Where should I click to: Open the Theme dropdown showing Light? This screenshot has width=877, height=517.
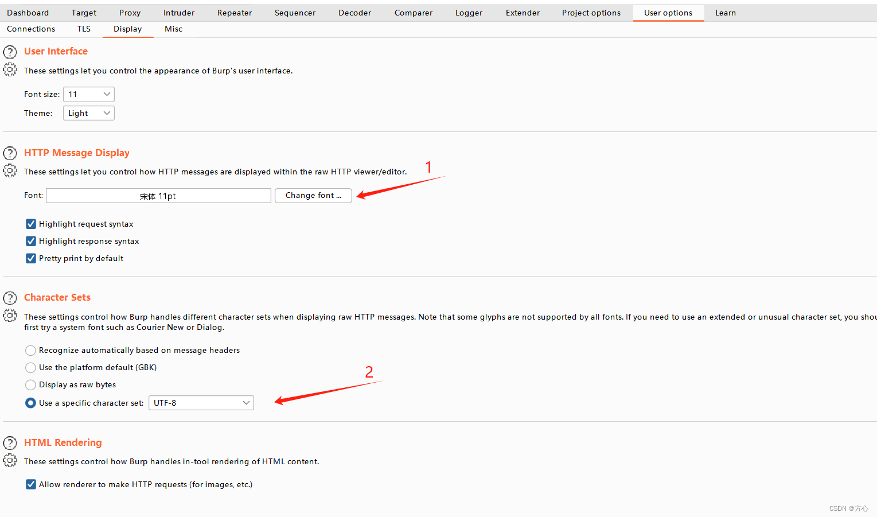coord(89,113)
